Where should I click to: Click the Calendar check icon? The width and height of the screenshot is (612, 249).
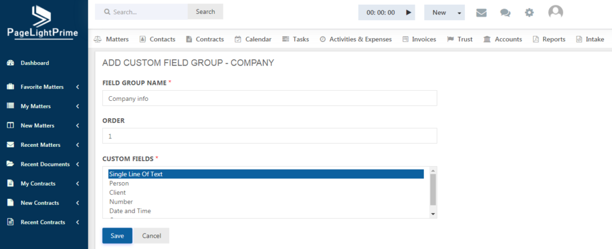[x=238, y=39]
